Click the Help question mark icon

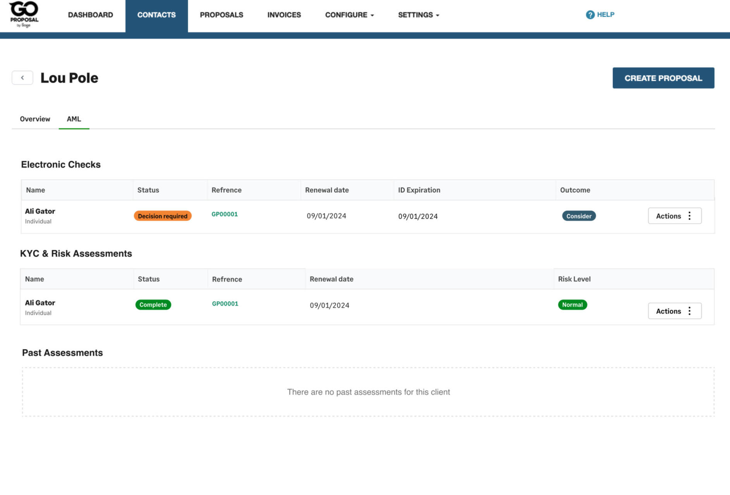coord(590,15)
